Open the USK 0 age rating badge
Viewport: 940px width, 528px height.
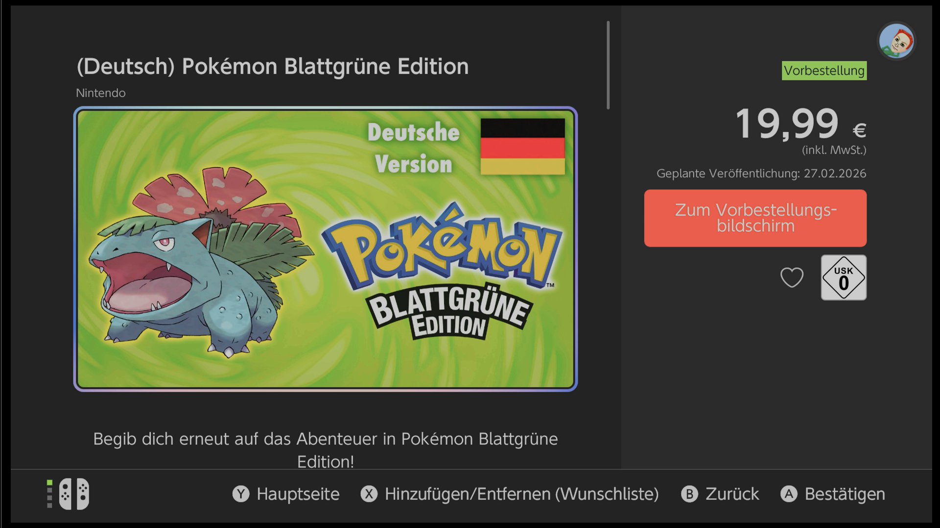point(843,277)
